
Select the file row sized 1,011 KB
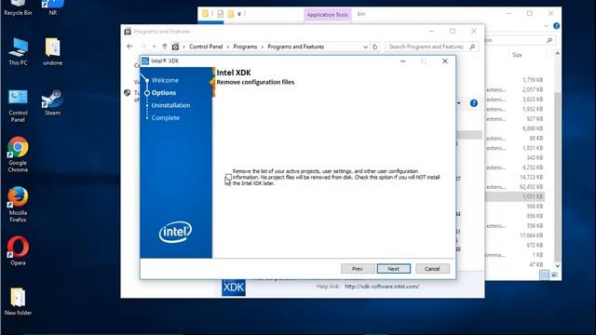click(x=515, y=196)
